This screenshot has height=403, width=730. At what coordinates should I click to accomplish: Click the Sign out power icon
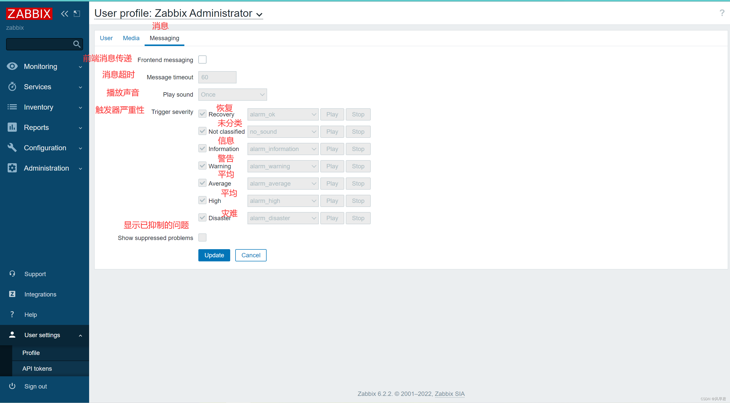(x=12, y=386)
